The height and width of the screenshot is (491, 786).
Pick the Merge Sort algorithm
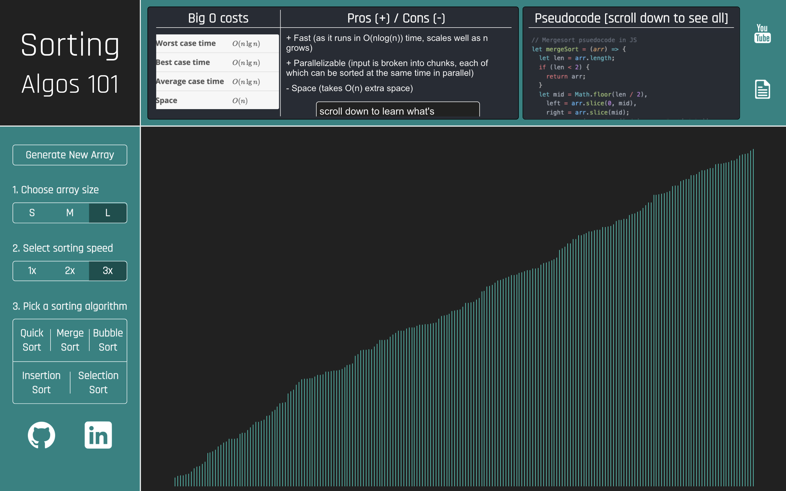pos(70,340)
